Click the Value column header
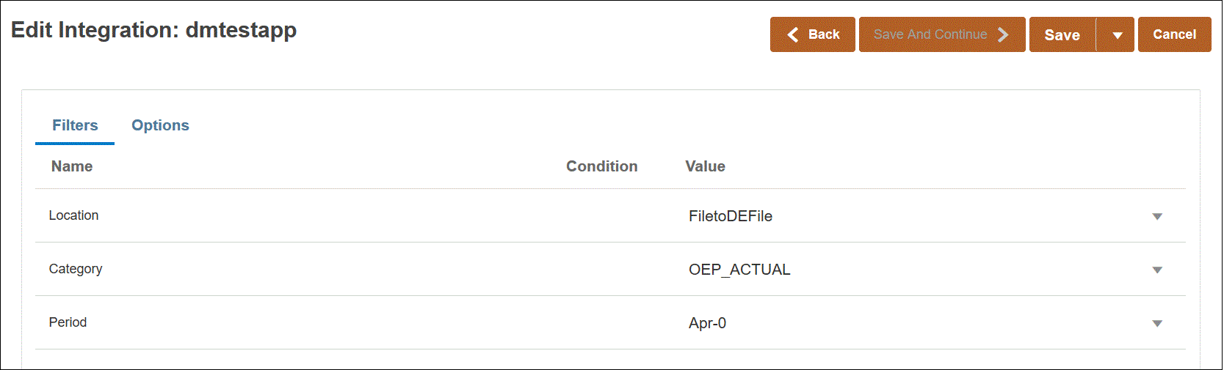Viewport: 1224px width, 370px height. coord(705,166)
